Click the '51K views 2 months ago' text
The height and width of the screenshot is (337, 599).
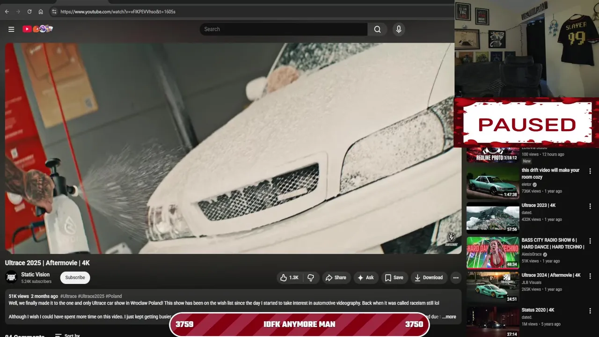click(33, 296)
